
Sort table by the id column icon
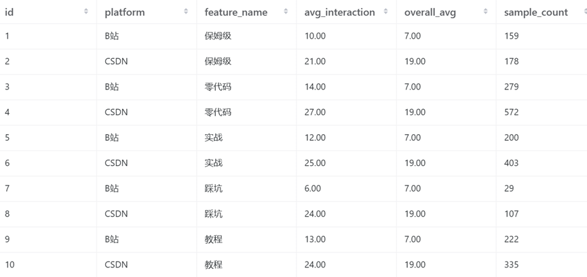click(86, 12)
